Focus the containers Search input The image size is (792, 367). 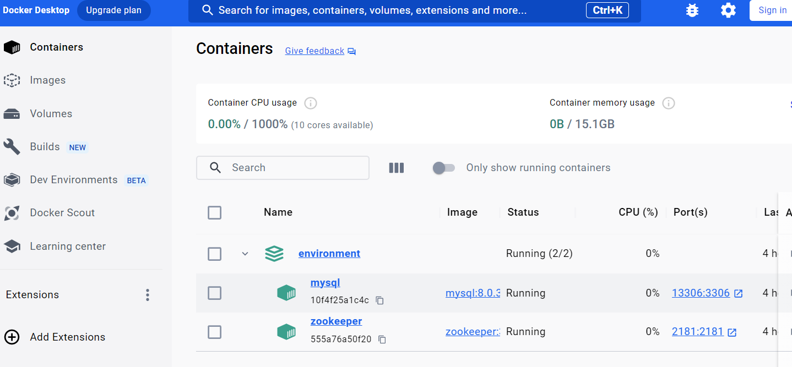coord(283,168)
